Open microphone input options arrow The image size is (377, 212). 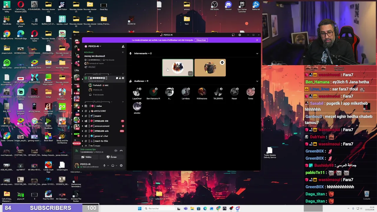[108, 165]
